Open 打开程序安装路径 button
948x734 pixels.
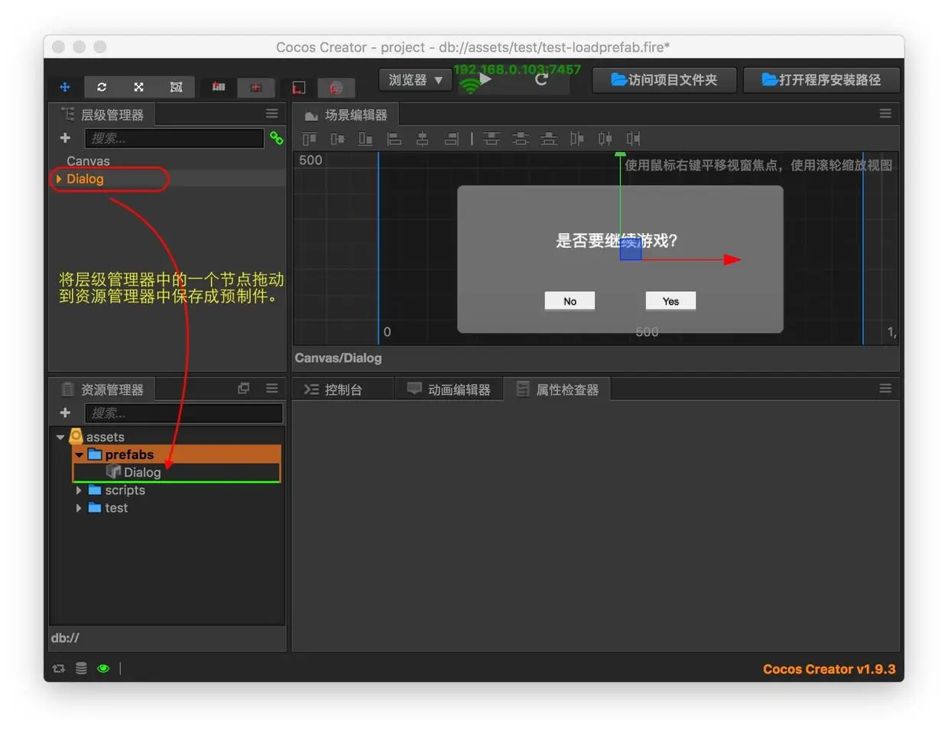[821, 80]
